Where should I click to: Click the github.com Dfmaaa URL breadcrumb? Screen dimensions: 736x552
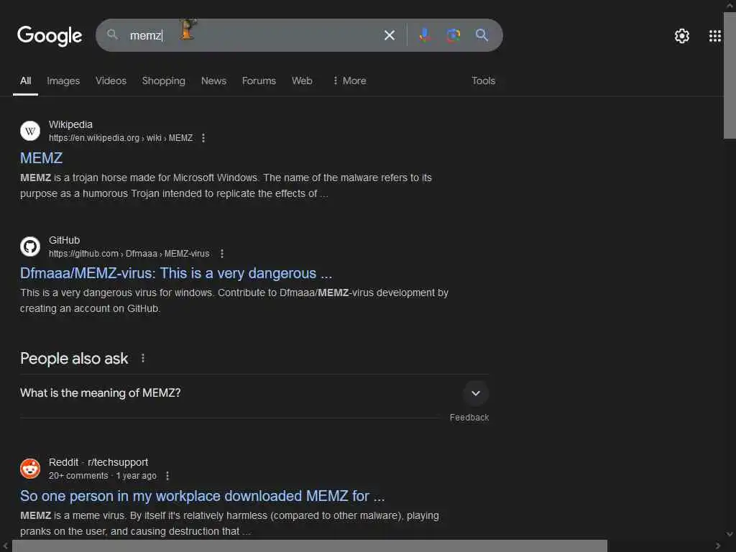click(129, 254)
